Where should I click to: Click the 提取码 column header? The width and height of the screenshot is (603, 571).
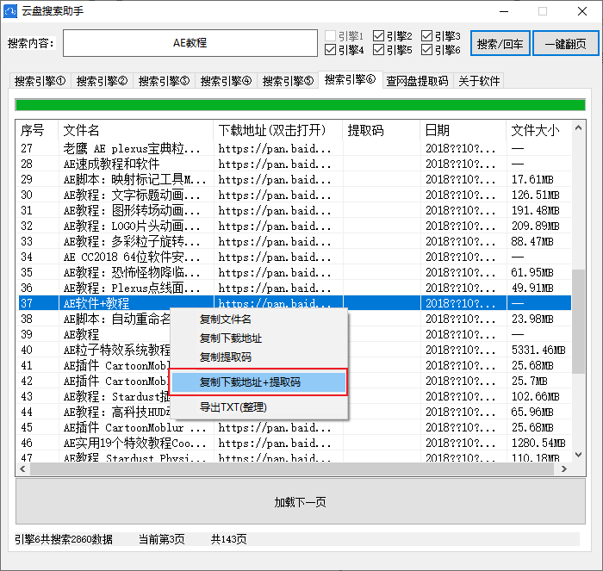point(382,130)
